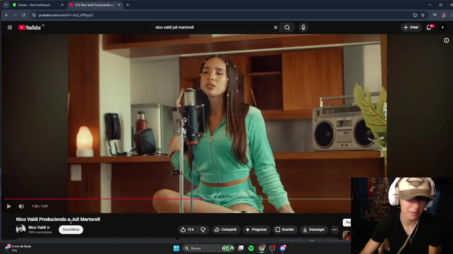Screen dimensions: 453x254
Task: Open Nico Valdi channel avatar
Action: (x=21, y=229)
